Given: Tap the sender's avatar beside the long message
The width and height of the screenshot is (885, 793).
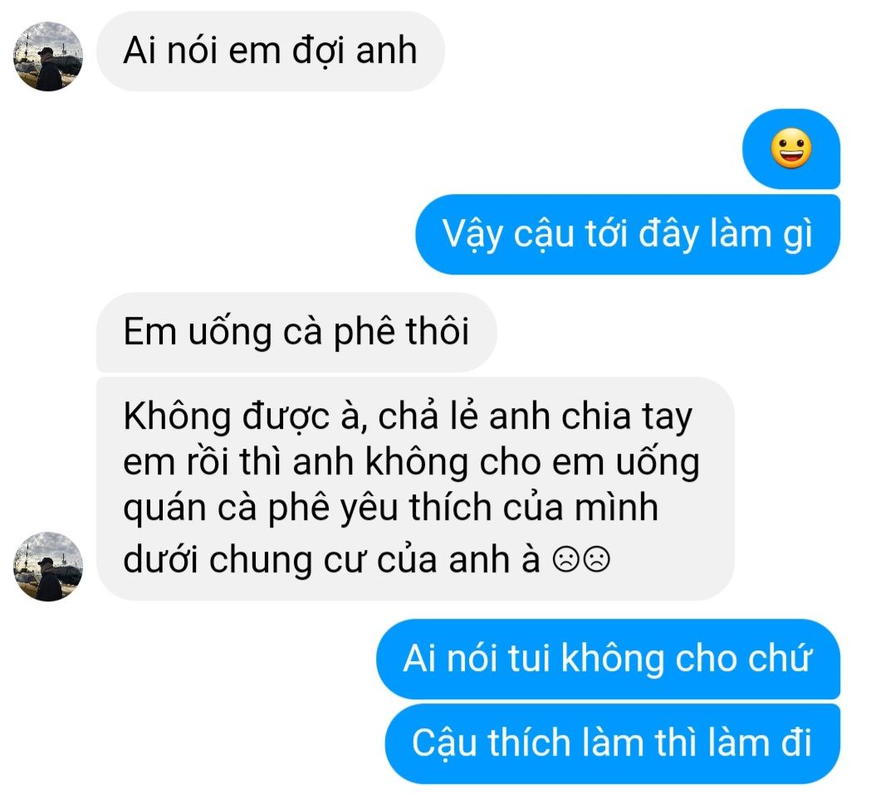Looking at the screenshot, I should (x=48, y=567).
